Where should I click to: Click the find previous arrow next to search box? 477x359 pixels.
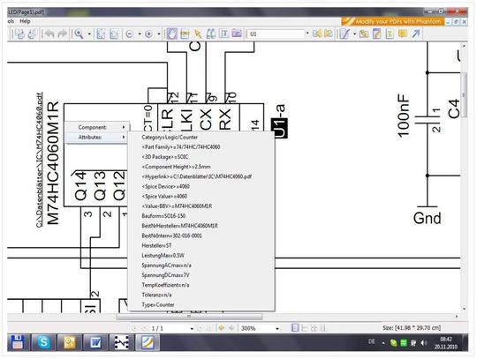(x=317, y=34)
